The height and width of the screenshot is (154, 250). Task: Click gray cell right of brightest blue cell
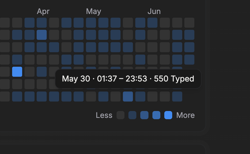coord(30,72)
